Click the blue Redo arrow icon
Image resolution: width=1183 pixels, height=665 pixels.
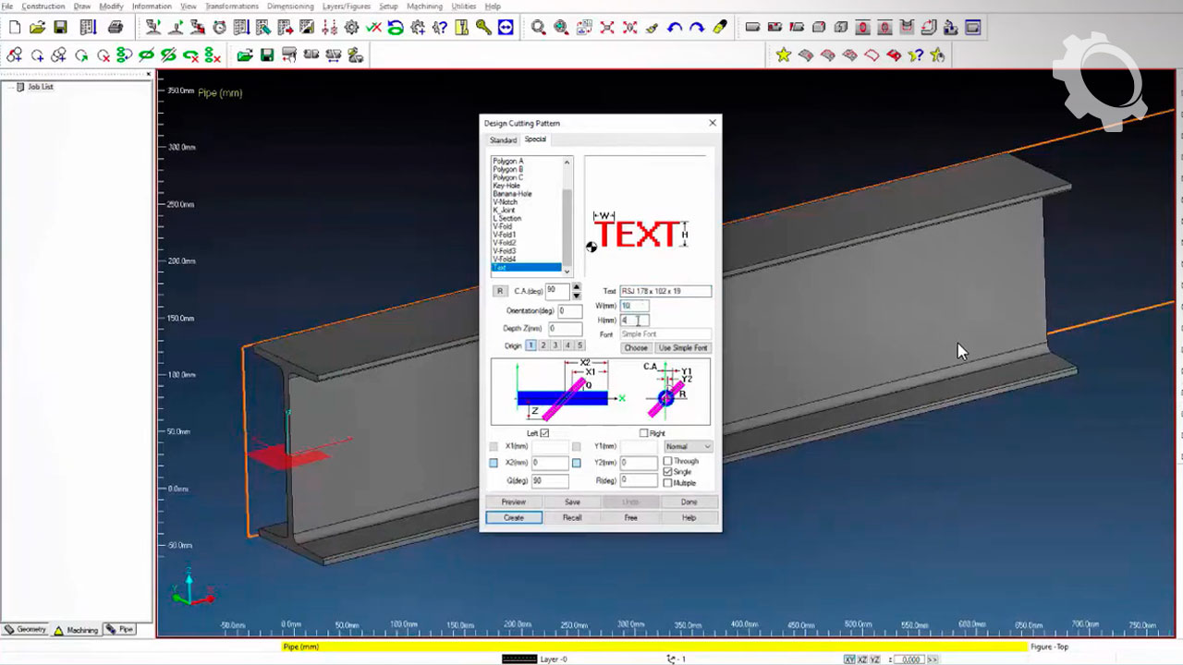click(x=697, y=28)
